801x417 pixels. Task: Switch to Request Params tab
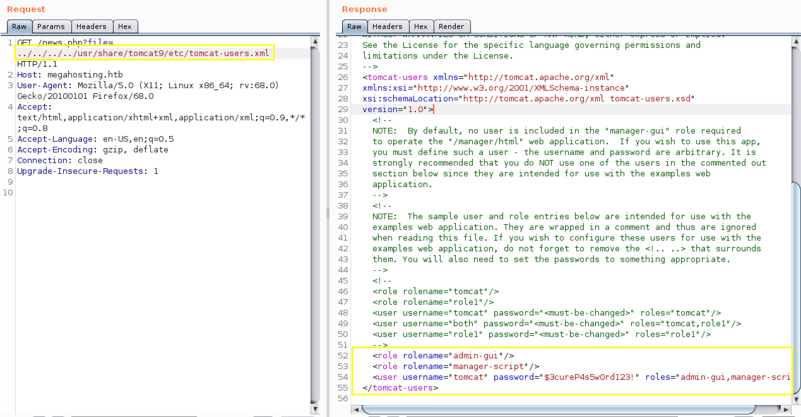51,26
